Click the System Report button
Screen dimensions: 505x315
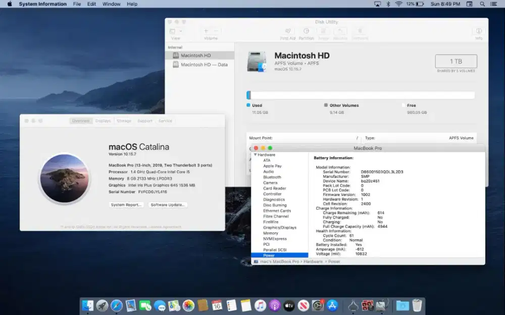click(126, 205)
